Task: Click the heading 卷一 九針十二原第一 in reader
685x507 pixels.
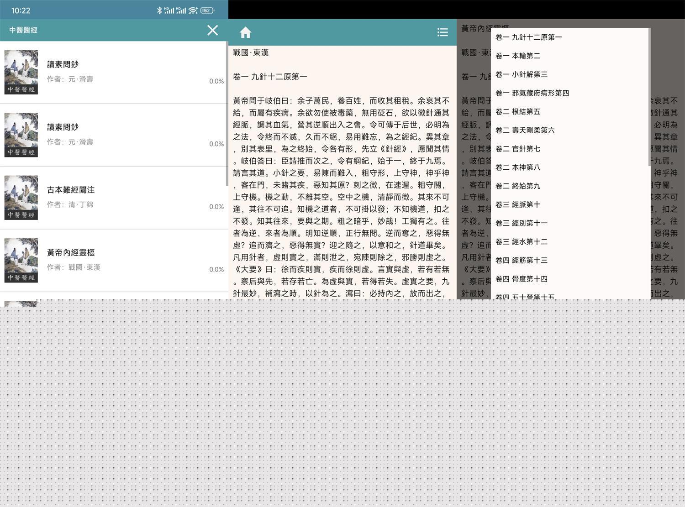Action: tap(270, 77)
